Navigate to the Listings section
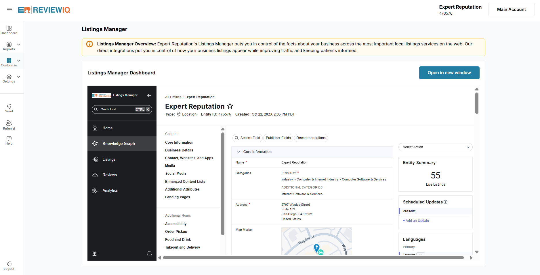Screen dimensions: 540x275 pyautogui.click(x=109, y=159)
